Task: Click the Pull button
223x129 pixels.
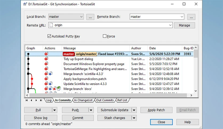Action: [38, 110]
